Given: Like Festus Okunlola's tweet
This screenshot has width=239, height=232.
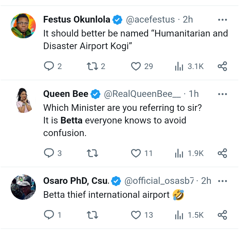Looking at the screenshot, I should pos(136,66).
